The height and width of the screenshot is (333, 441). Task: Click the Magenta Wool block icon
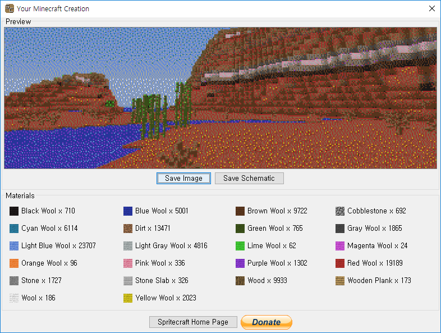coord(340,246)
